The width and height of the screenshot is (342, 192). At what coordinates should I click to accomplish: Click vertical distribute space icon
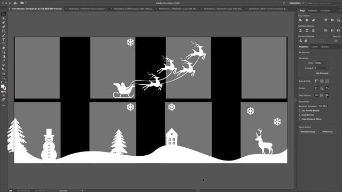click(x=300, y=41)
